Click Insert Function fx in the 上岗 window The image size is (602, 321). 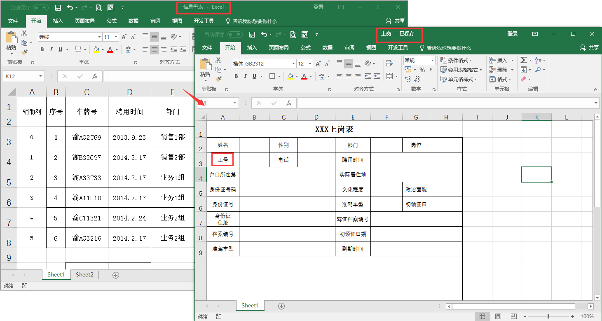coord(289,103)
